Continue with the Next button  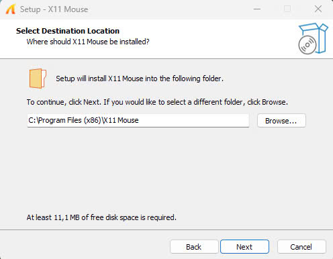tap(244, 247)
